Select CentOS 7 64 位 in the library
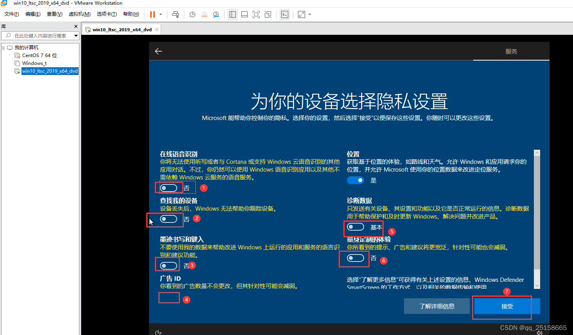The width and height of the screenshot is (573, 335). coord(39,56)
